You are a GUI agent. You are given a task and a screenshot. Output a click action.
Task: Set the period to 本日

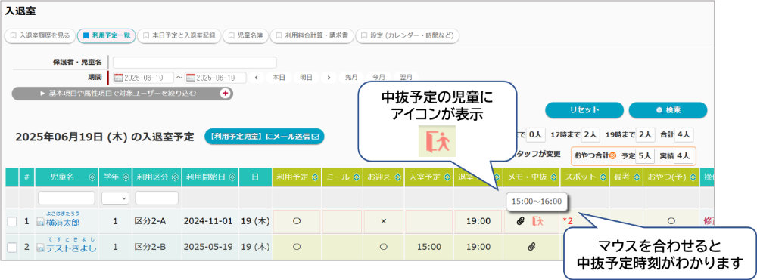tap(279, 78)
